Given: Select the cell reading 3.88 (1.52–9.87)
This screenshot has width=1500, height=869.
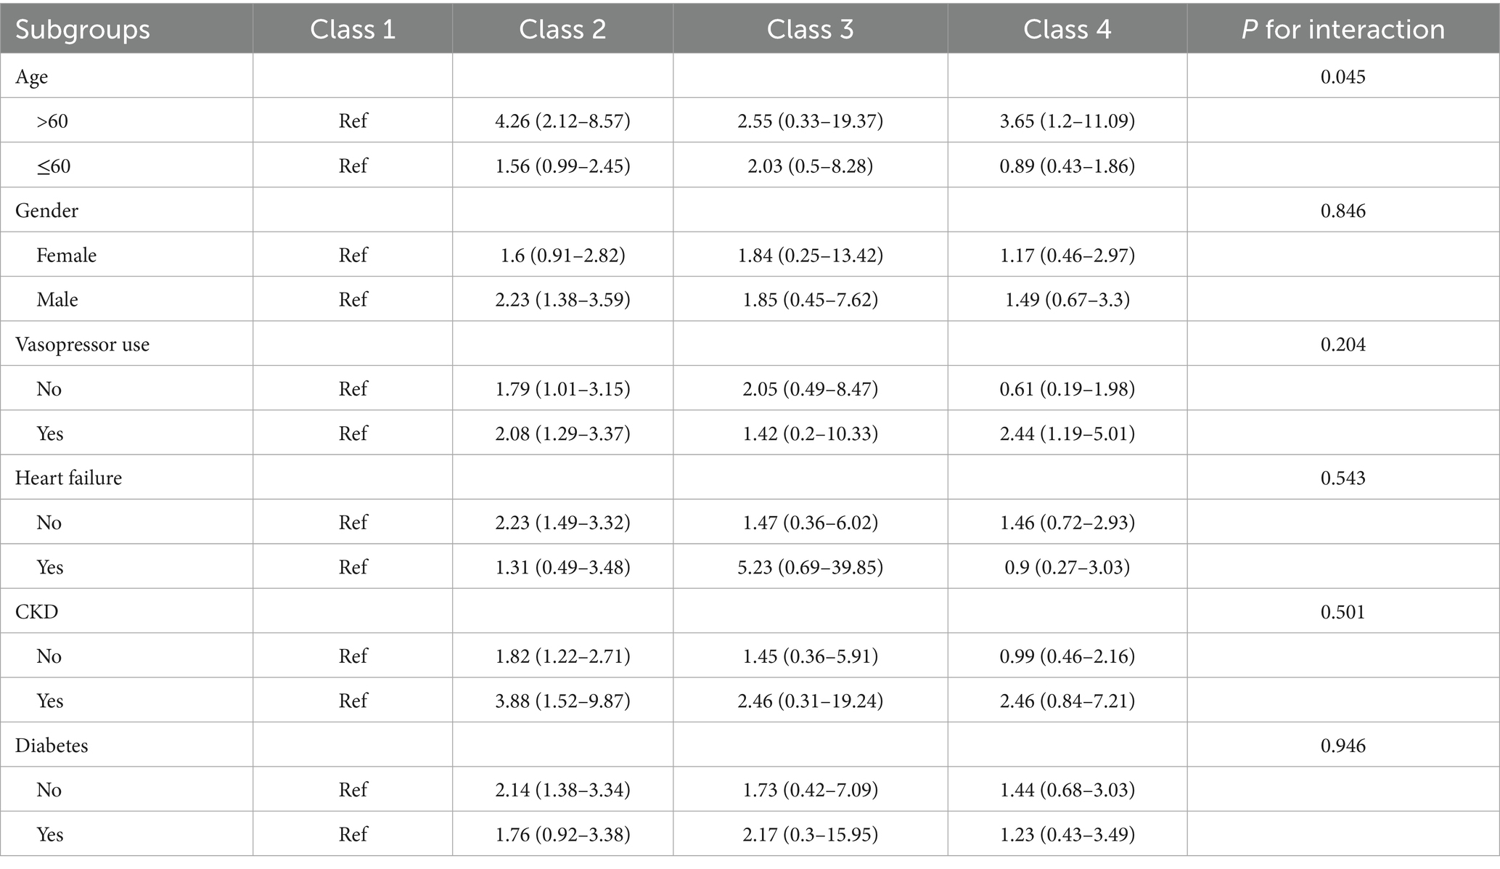Looking at the screenshot, I should tap(562, 701).
